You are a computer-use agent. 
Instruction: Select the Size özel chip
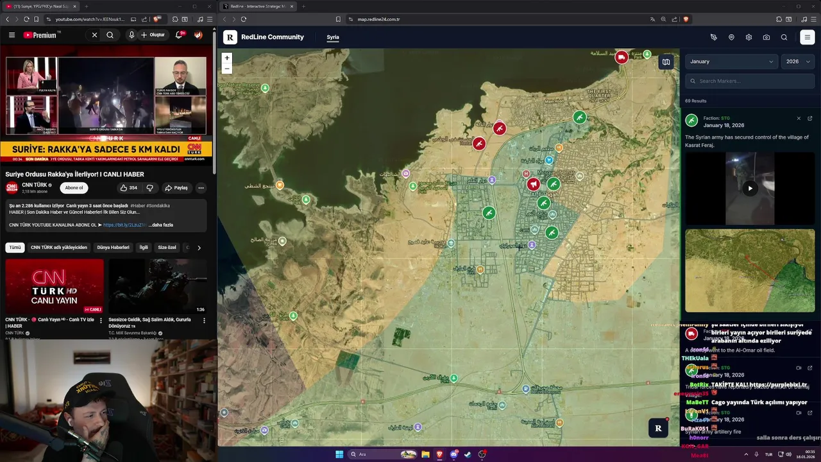167,247
